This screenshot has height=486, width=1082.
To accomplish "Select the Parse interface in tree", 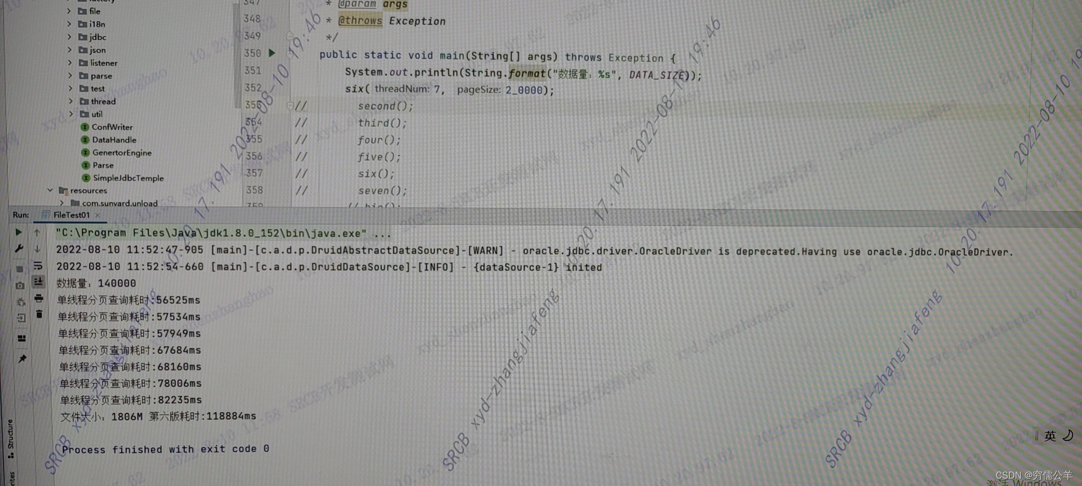I will coord(103,165).
